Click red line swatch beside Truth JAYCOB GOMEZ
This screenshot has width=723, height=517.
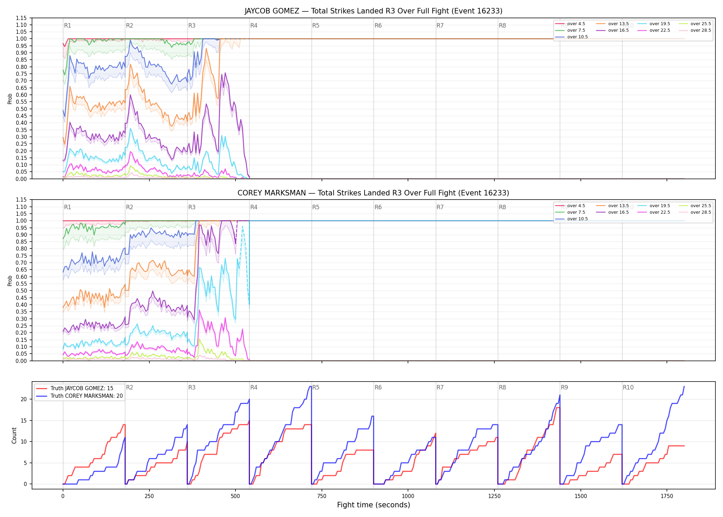42,388
